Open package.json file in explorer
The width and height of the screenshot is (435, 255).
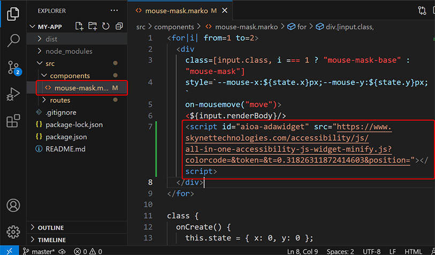66,137
